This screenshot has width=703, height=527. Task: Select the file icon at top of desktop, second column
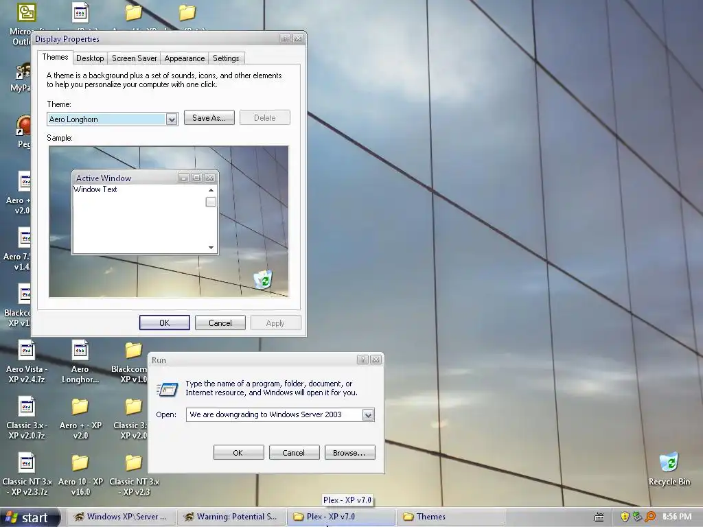80,12
